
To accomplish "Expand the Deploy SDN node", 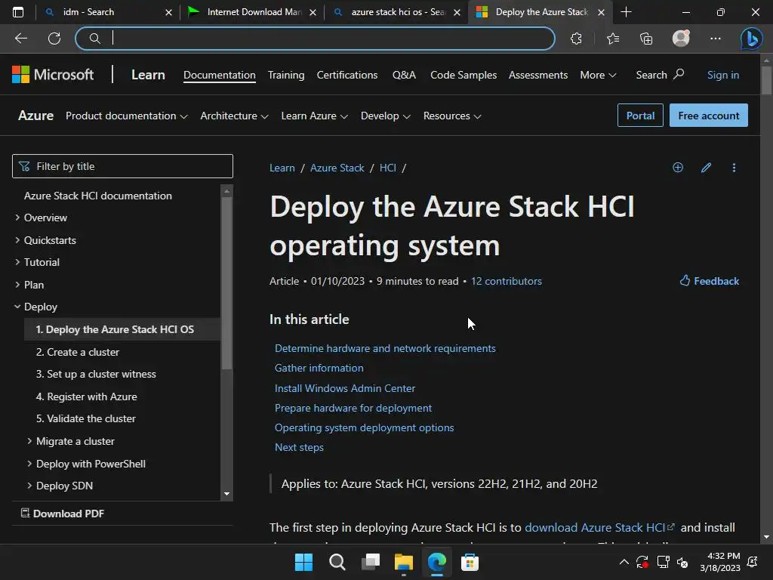I will coord(29,486).
